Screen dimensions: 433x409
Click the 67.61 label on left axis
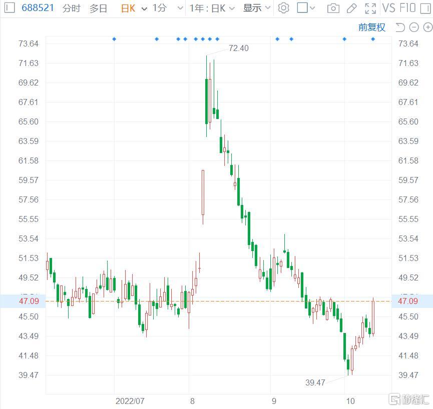29,102
